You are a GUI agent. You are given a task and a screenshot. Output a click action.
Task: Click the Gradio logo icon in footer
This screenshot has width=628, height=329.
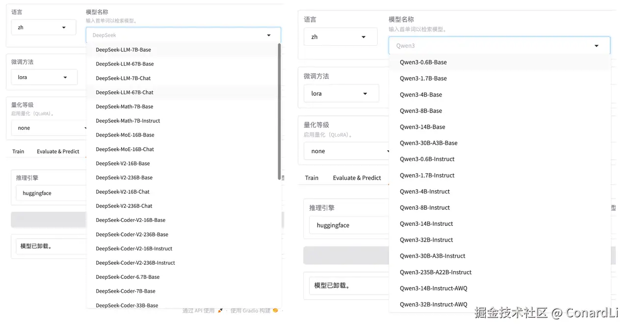(276, 311)
